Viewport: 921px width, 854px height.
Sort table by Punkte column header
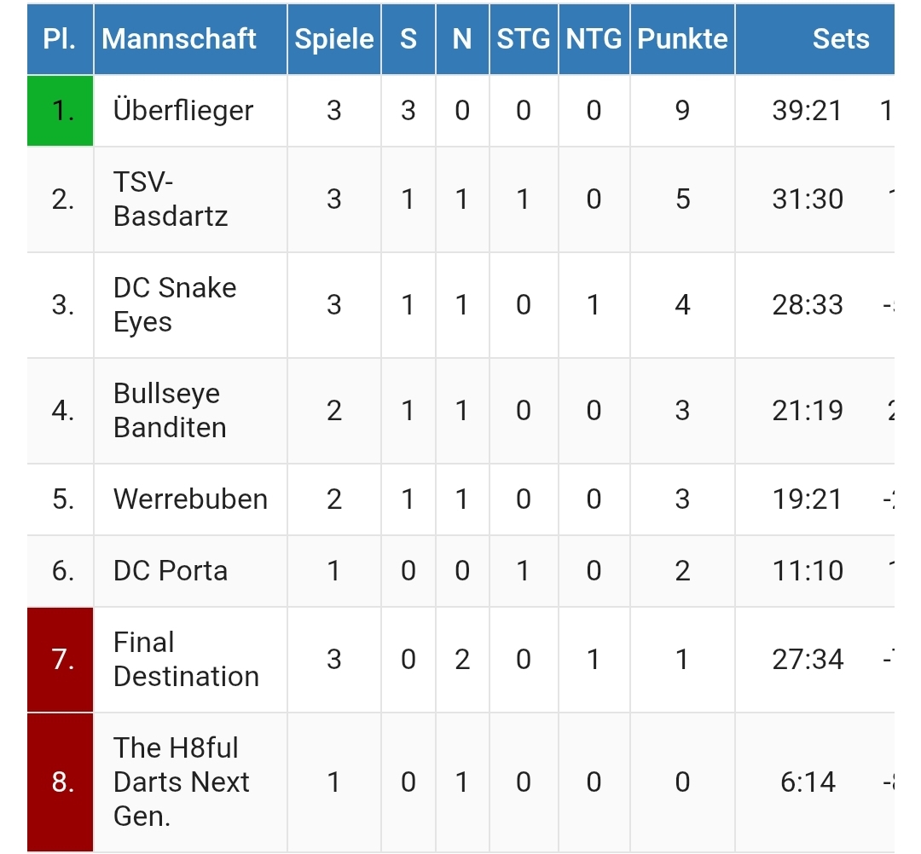(682, 39)
